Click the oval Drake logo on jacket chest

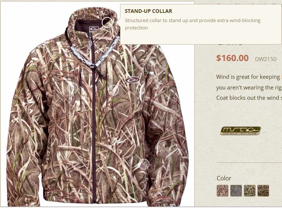click(132, 80)
